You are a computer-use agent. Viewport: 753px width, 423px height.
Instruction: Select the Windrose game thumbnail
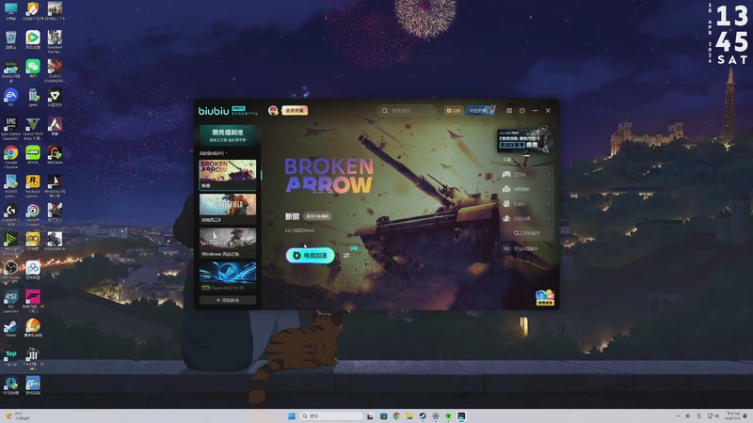[x=228, y=243]
